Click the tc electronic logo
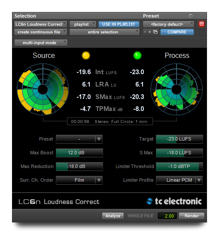Viewport: 219px width, 243px height. [x=174, y=201]
